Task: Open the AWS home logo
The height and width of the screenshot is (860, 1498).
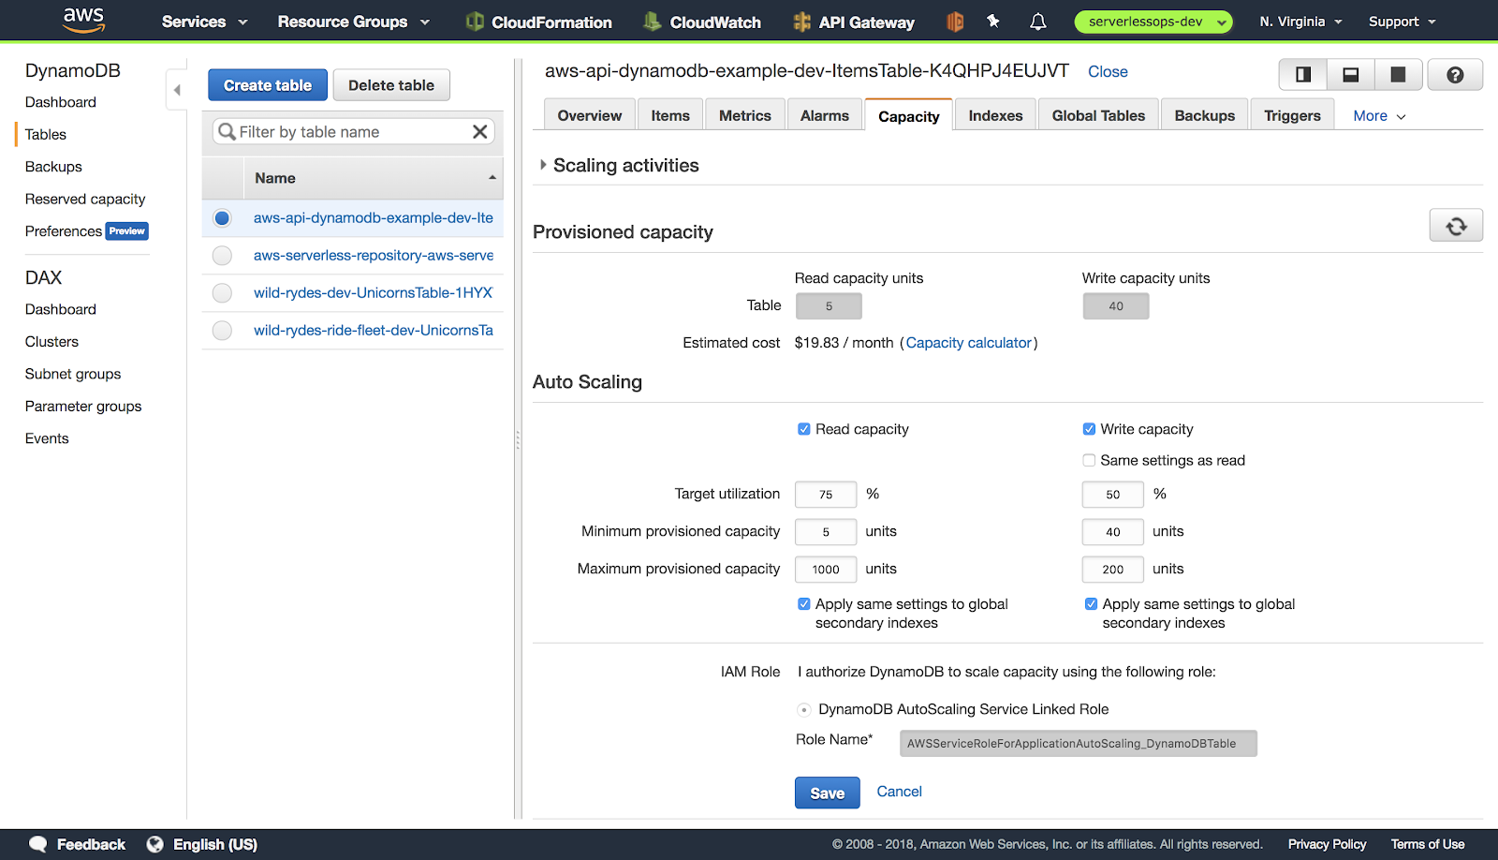Action: [83, 20]
